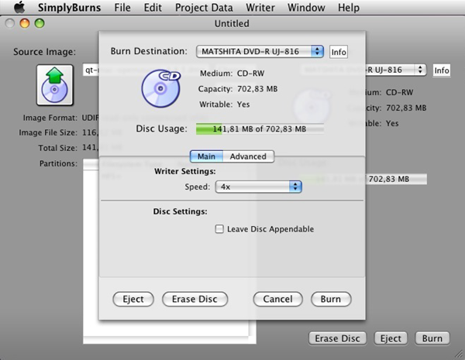Image resolution: width=465 pixels, height=360 pixels.
Task: Click the CD disc icon in burn dialog
Action: (x=160, y=88)
